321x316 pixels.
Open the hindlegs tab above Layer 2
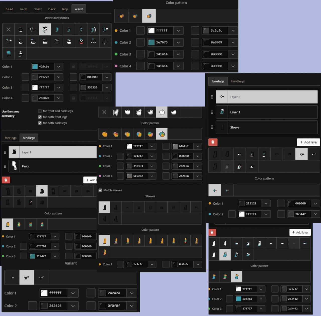click(x=238, y=81)
